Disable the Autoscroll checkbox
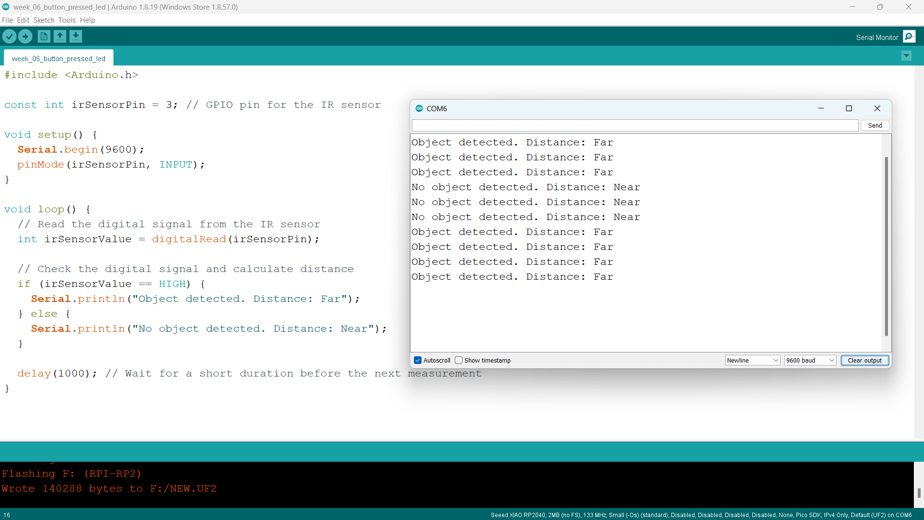 (x=418, y=360)
